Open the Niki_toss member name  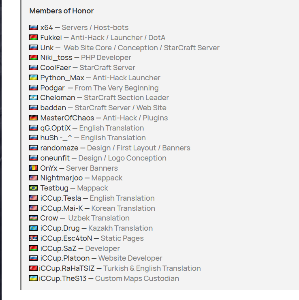click(x=56, y=58)
